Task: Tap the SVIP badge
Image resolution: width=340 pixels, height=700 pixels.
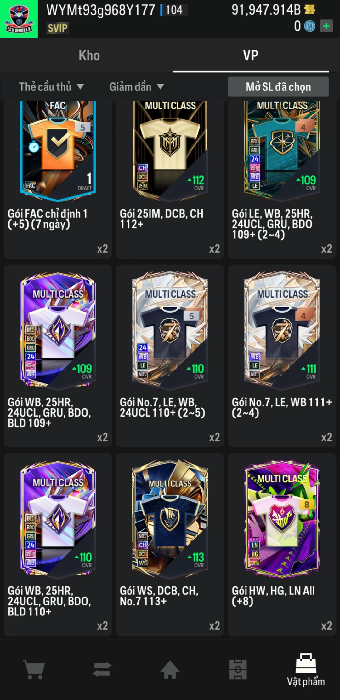Action: (58, 28)
